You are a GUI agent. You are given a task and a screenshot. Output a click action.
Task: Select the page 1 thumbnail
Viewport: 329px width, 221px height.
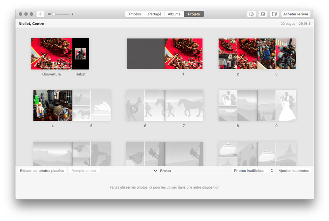point(184,54)
